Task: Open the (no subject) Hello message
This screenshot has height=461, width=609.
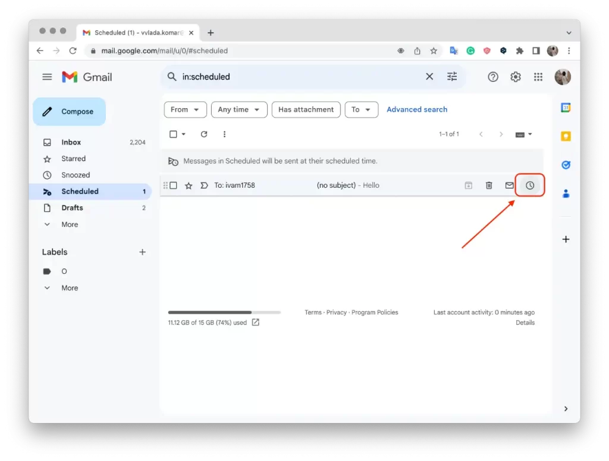Action: coord(347,185)
